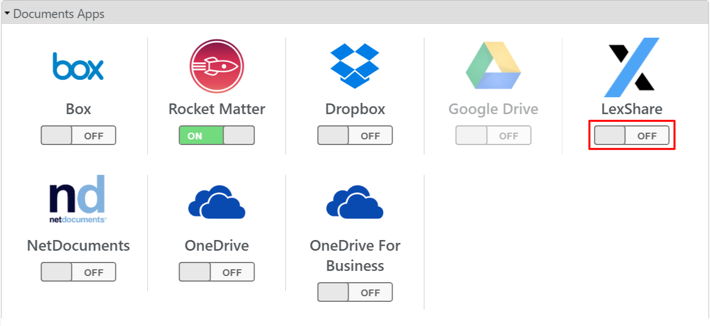Select the Rocket Matter rocket icon
This screenshot has width=710, height=326.
(x=217, y=66)
